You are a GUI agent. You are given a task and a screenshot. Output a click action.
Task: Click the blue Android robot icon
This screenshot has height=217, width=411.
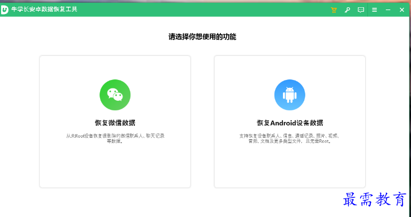290,95
